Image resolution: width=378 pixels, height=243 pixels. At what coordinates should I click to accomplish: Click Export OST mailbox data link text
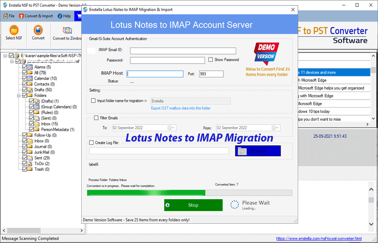(x=181, y=108)
